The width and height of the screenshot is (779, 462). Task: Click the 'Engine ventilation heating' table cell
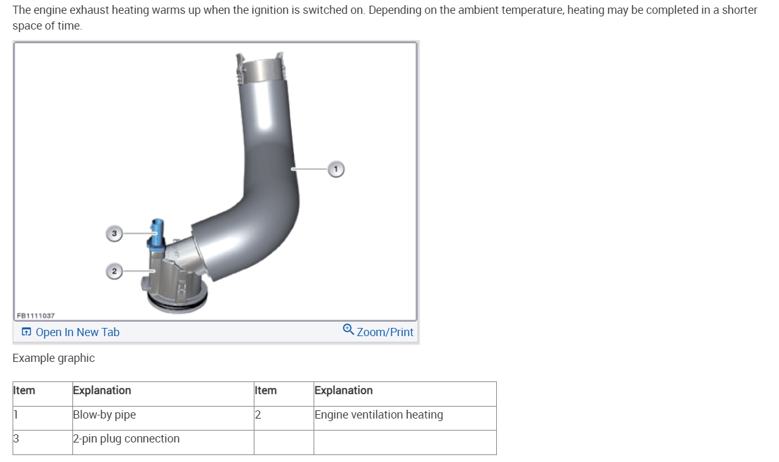(x=405, y=418)
